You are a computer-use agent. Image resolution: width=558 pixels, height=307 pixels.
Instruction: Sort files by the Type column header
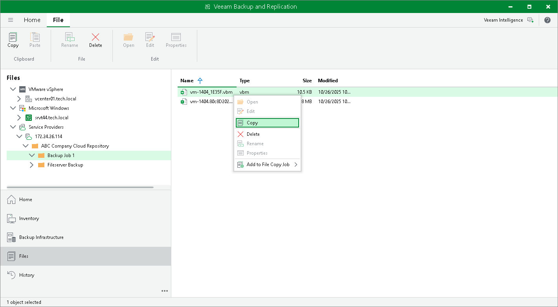[245, 81]
